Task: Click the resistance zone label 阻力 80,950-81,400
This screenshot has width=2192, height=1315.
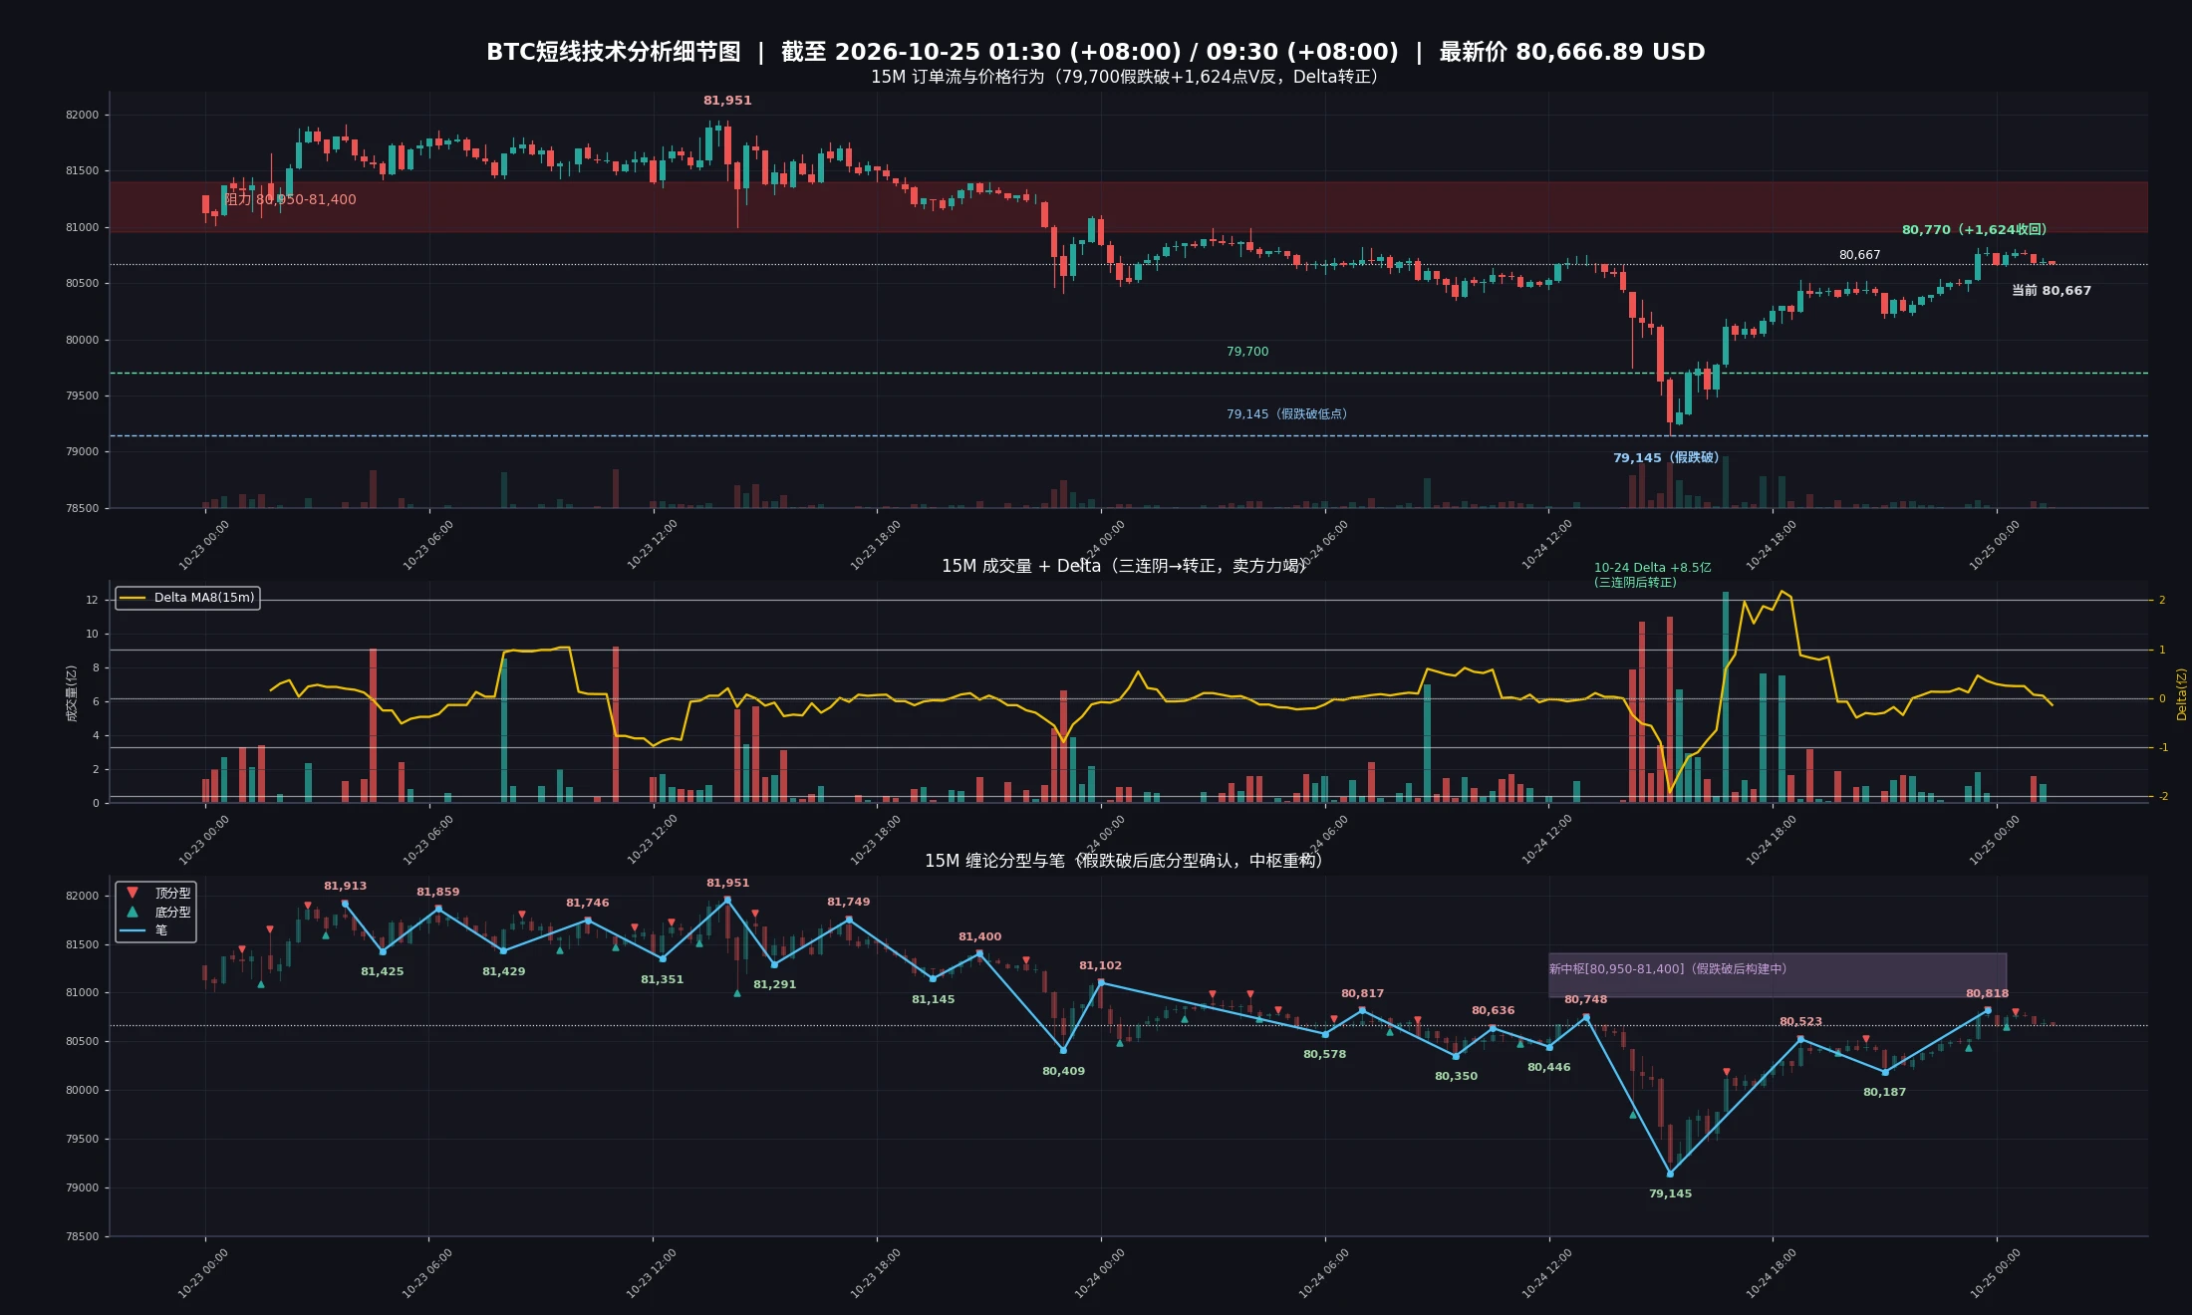Action: tap(290, 199)
